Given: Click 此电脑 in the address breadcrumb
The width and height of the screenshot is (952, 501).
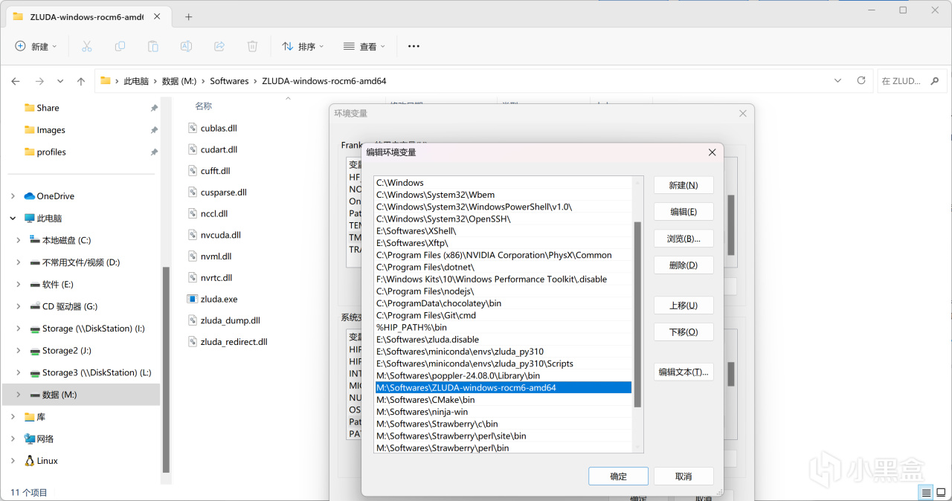Looking at the screenshot, I should pyautogui.click(x=136, y=81).
